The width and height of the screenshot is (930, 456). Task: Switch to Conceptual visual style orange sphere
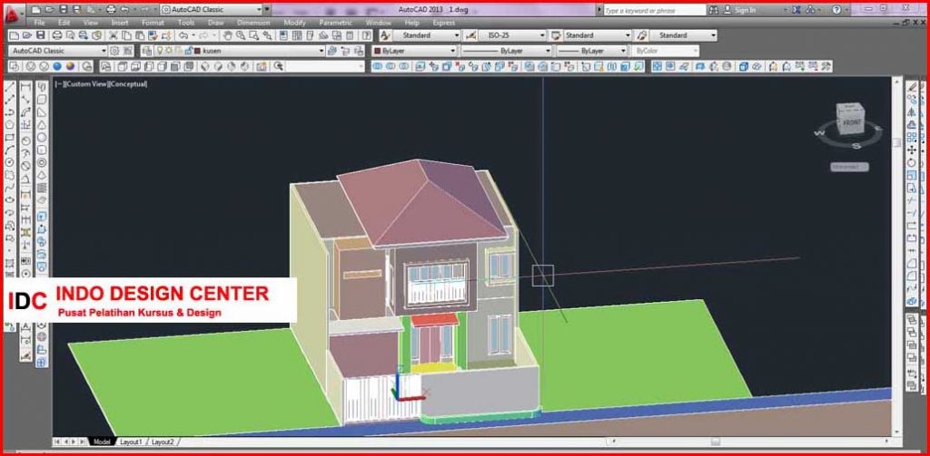tap(70, 66)
